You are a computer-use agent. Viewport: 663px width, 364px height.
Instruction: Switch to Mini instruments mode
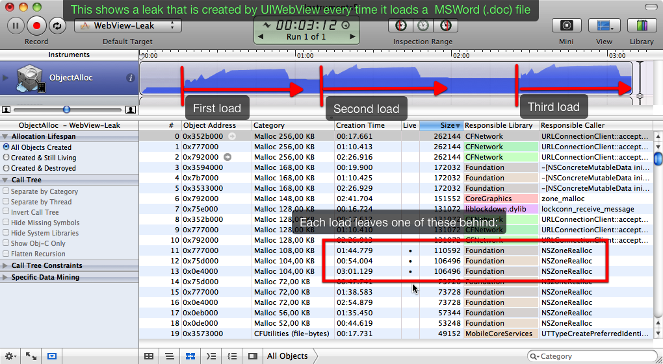tap(566, 26)
